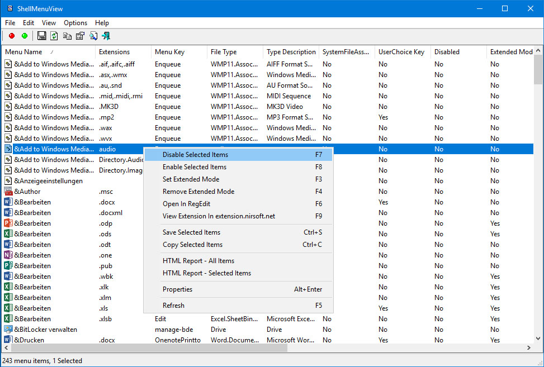Select Set Extended Mode menu entry
Image resolution: width=544 pixels, height=367 pixels.
coord(238,179)
